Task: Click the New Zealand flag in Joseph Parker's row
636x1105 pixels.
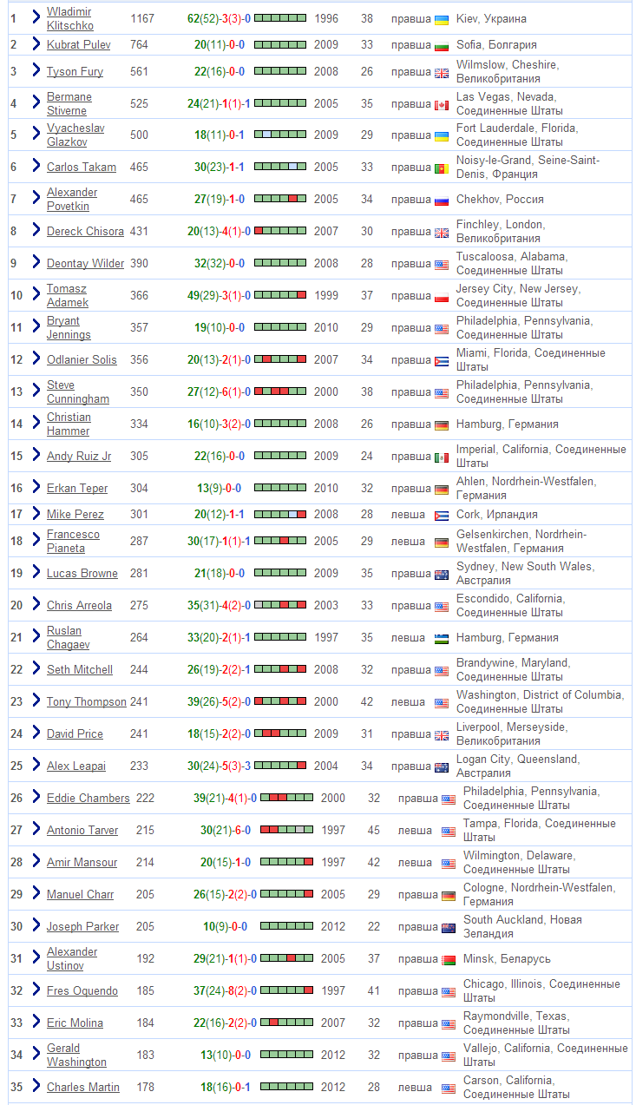Action: coord(448,928)
